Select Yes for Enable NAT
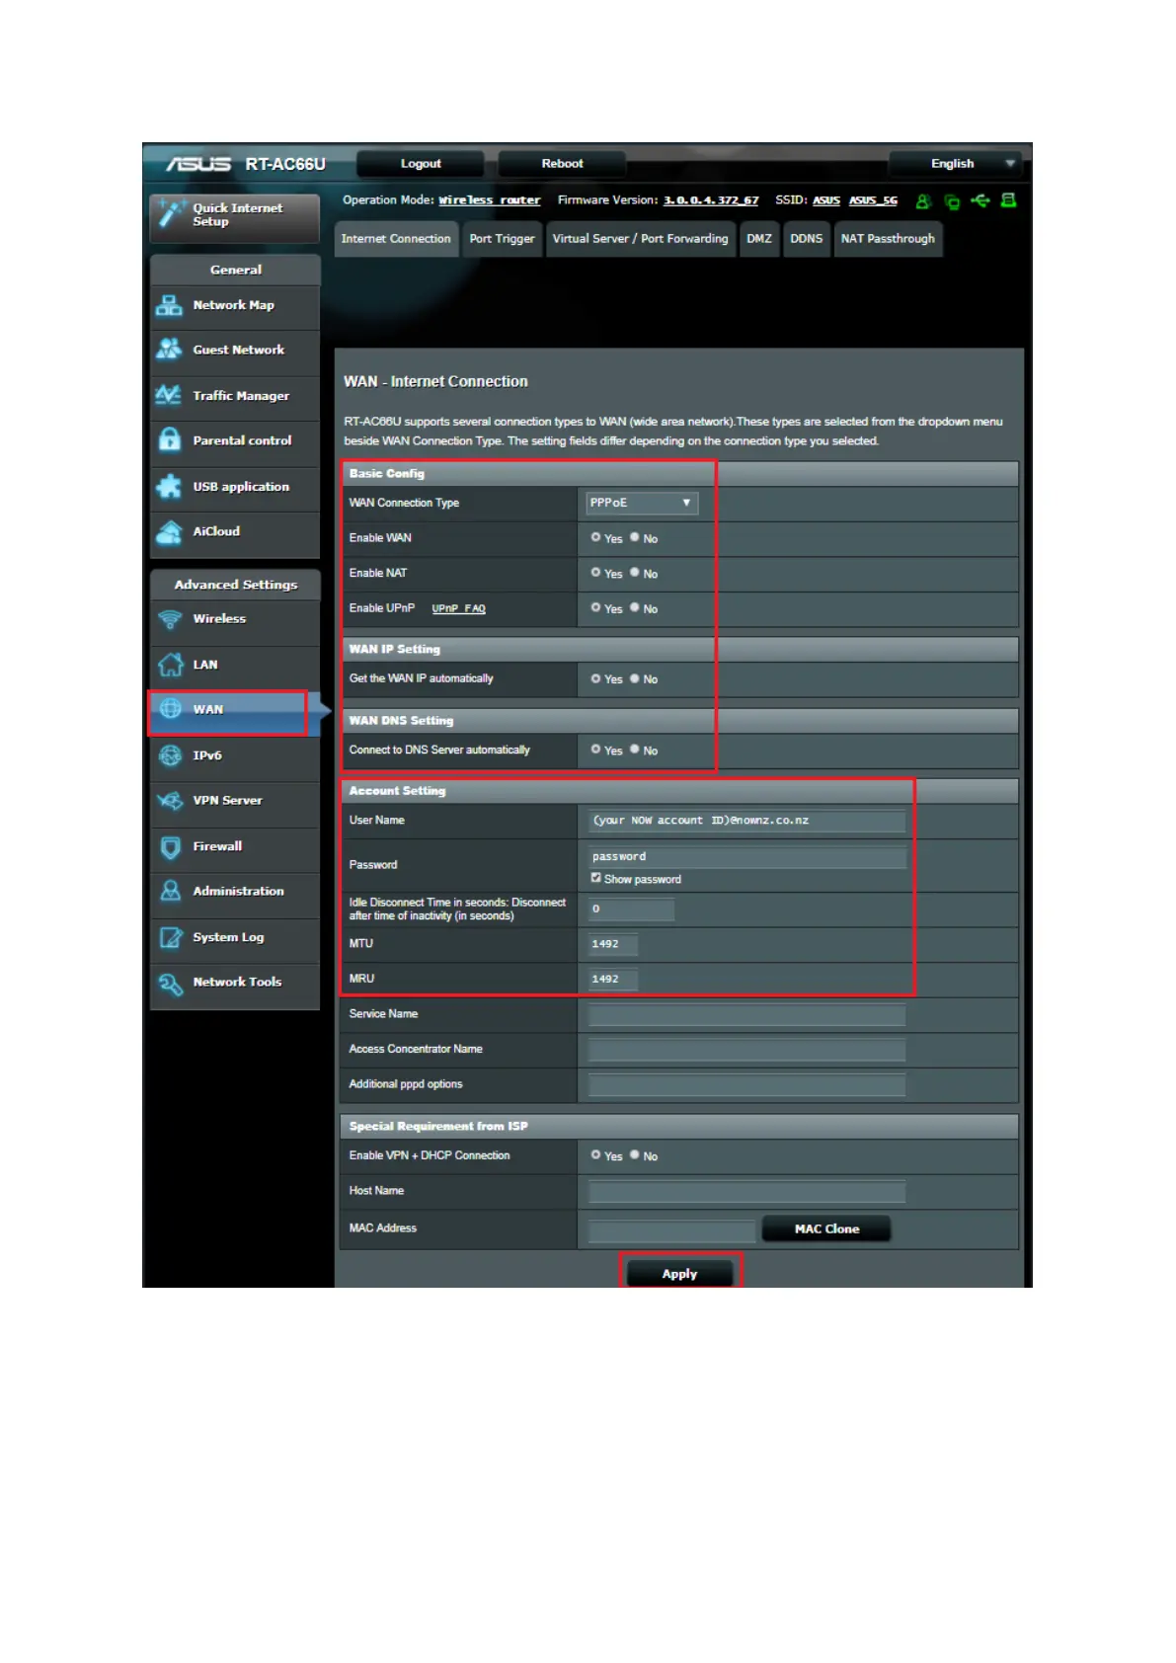The image size is (1176, 1663). click(x=595, y=573)
